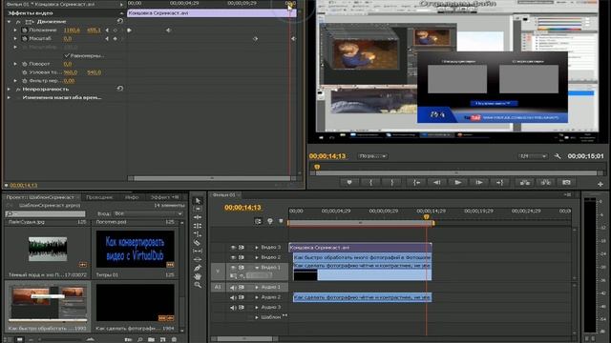The height and width of the screenshot is (343, 611).
Task: Select Концовка Скринкаст.avi clip in timeline
Action: 361,248
